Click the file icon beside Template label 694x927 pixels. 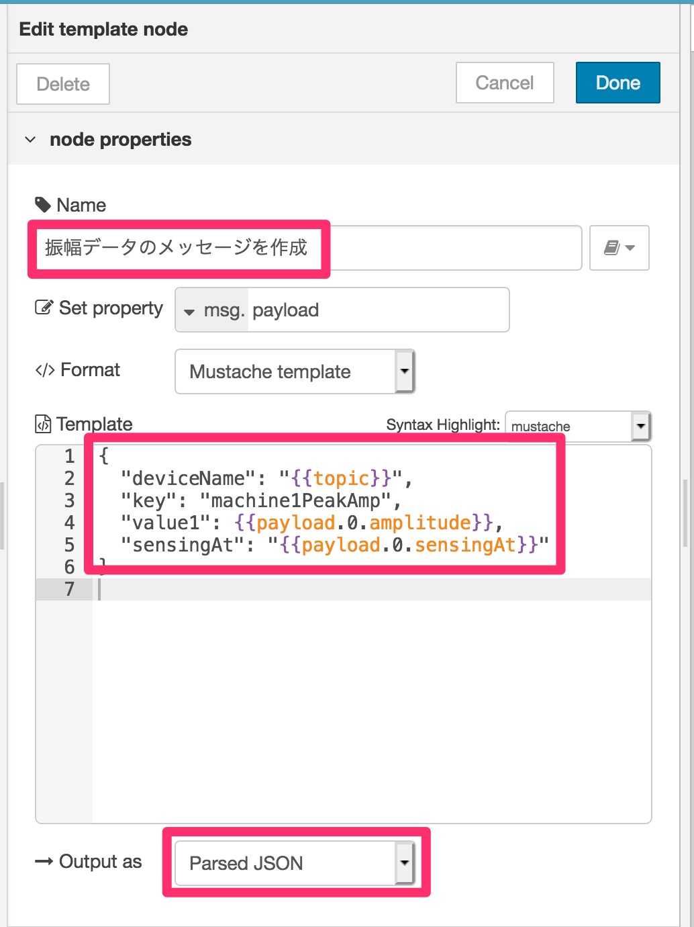pyautogui.click(x=43, y=424)
